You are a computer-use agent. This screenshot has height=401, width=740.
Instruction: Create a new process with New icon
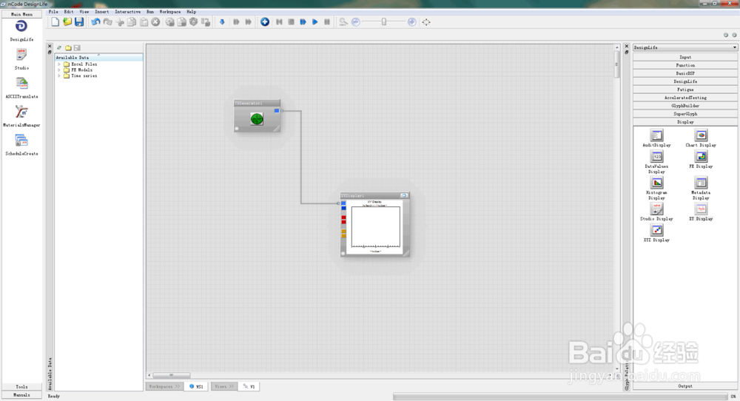pyautogui.click(x=55, y=21)
